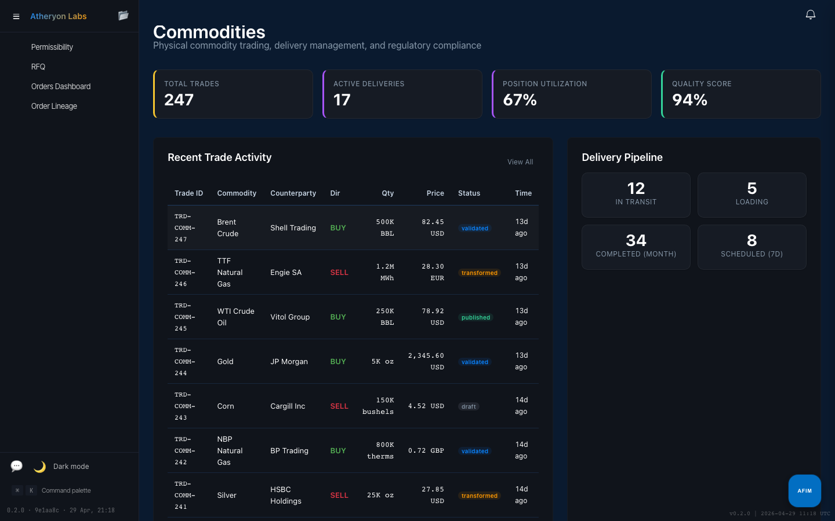Screen dimensions: 835x521
Task: Select the Position Utilization card
Action: coord(572,94)
